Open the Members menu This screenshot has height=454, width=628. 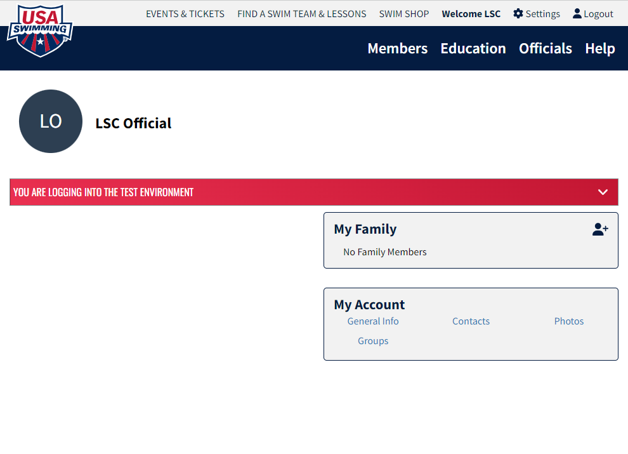(398, 48)
